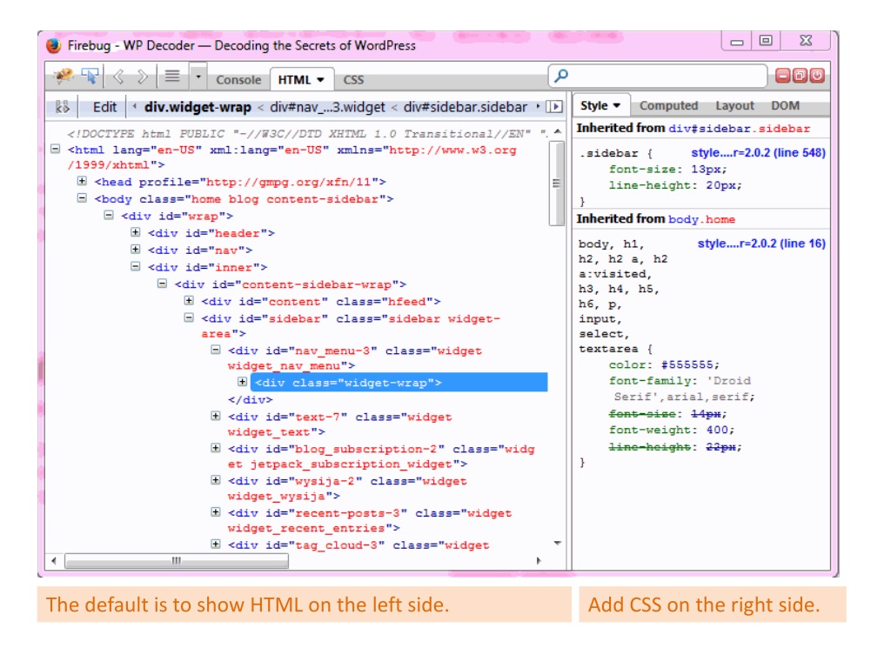Switch to the Console tab
Viewport: 891px width, 668px height.
pos(238,80)
